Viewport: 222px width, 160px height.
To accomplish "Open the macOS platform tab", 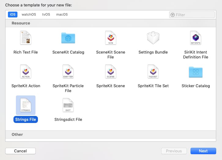I will coord(62,14).
